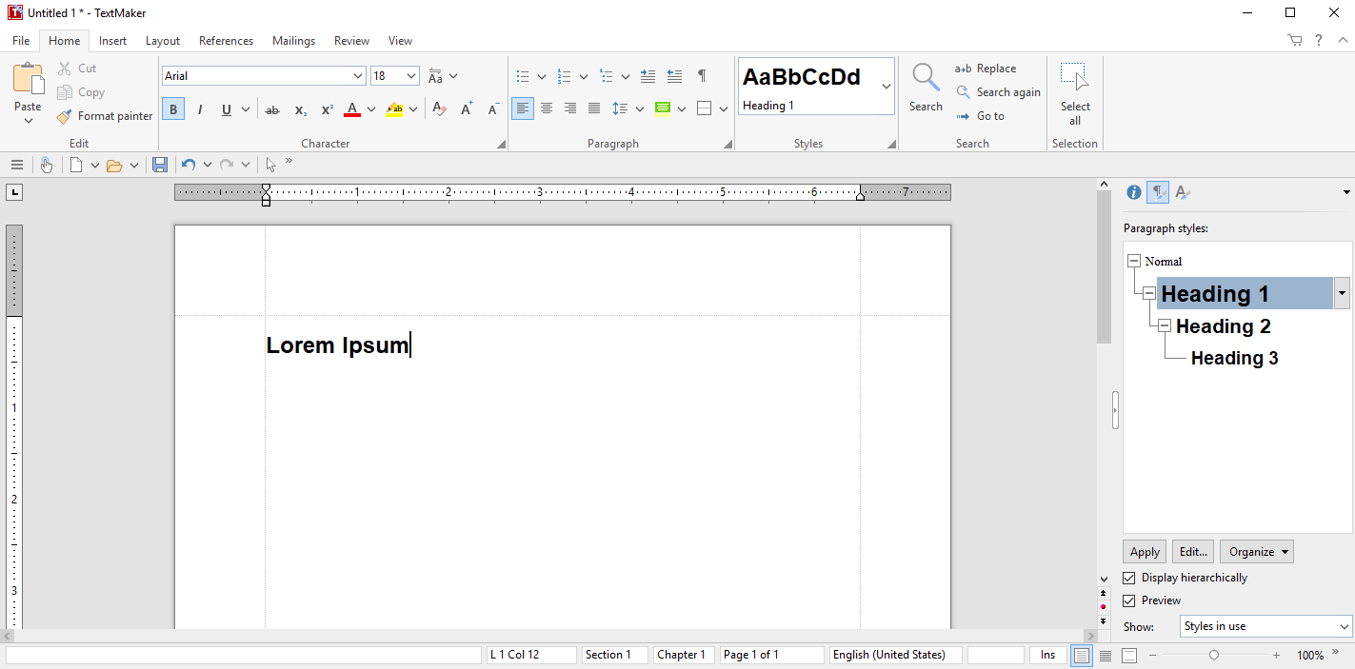Switch to the References tab
The width and height of the screenshot is (1355, 669).
tap(226, 41)
